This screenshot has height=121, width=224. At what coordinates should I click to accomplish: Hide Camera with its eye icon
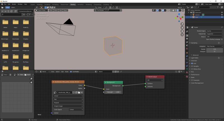pos(222,15)
